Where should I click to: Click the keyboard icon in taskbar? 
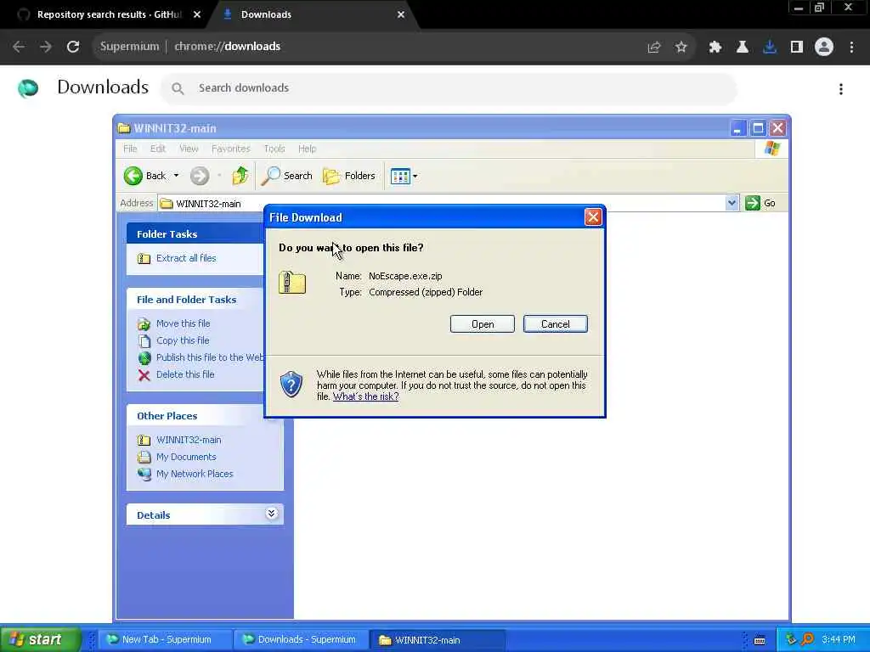(760, 640)
